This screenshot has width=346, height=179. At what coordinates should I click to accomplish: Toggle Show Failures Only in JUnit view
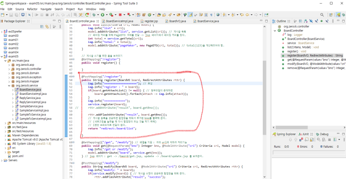tap(301, 140)
